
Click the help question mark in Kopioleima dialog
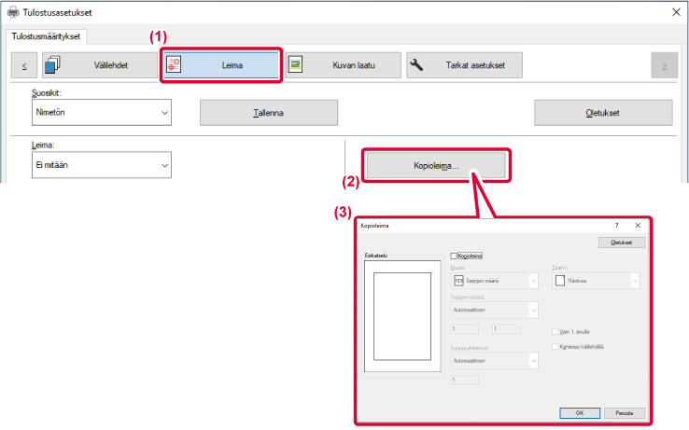point(617,226)
